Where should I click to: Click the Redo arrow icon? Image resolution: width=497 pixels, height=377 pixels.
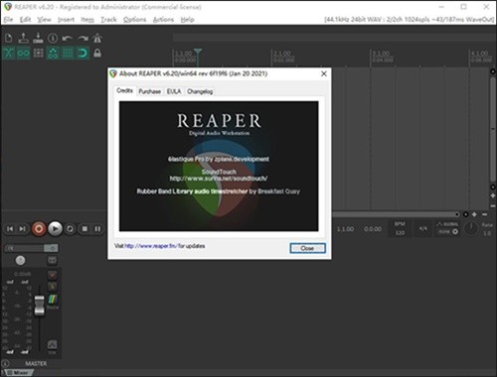tap(83, 39)
